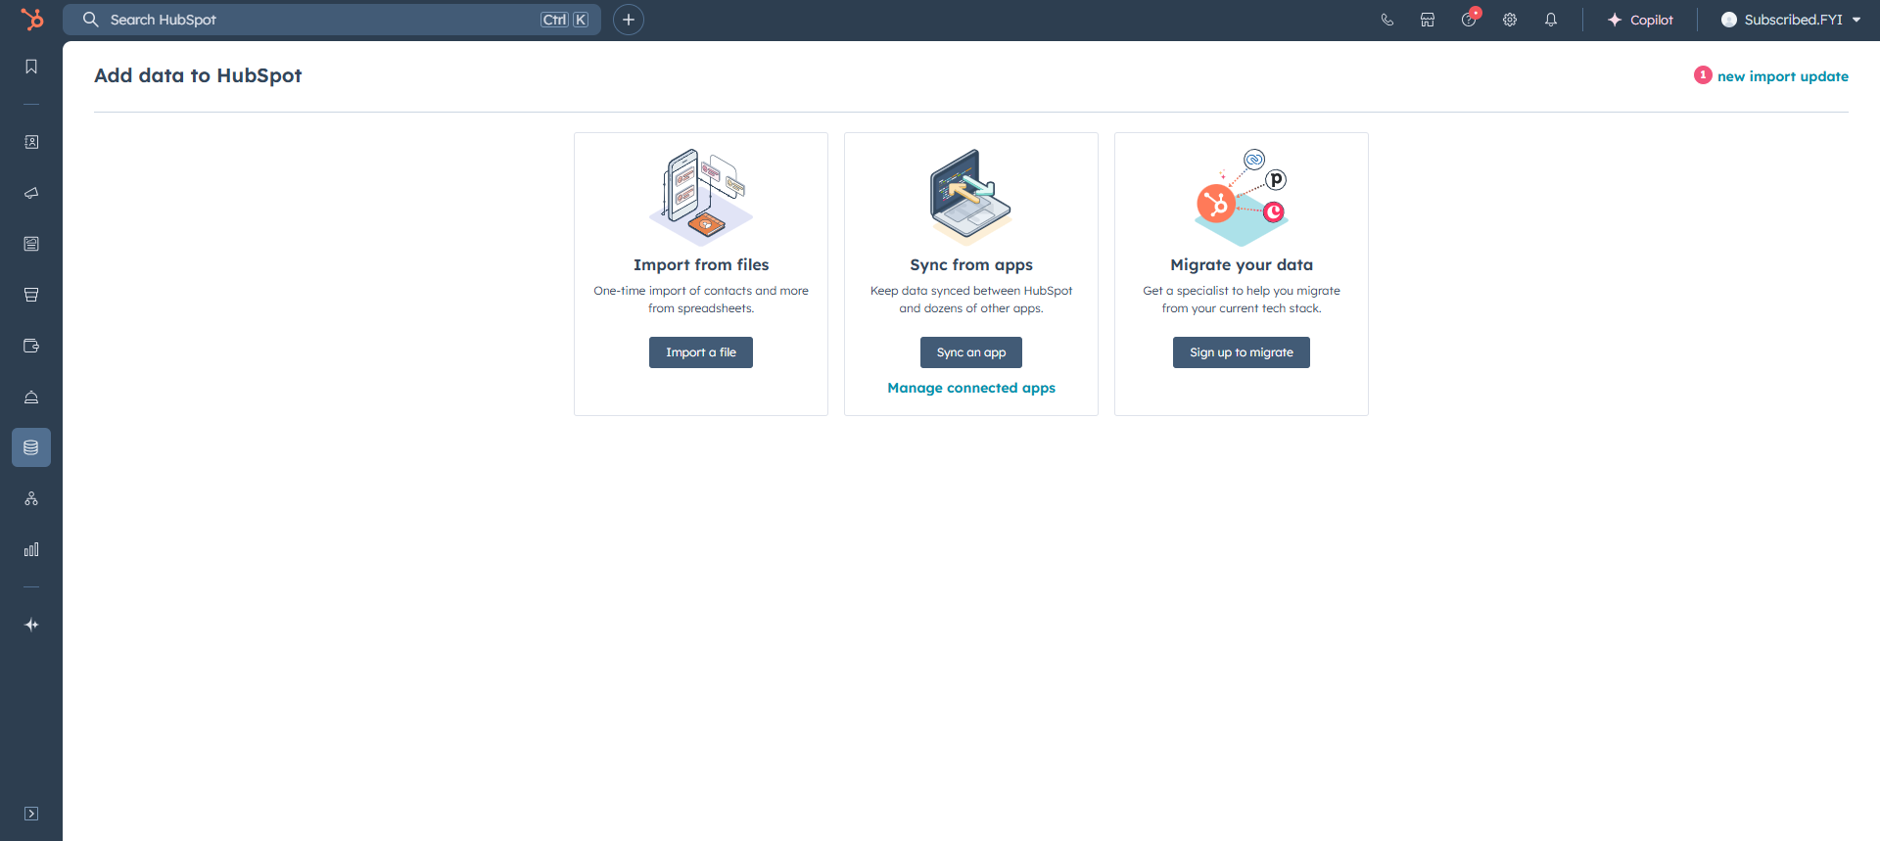This screenshot has height=841, width=1880.
Task: Focus the Search HubSpot field
Action: click(x=332, y=20)
